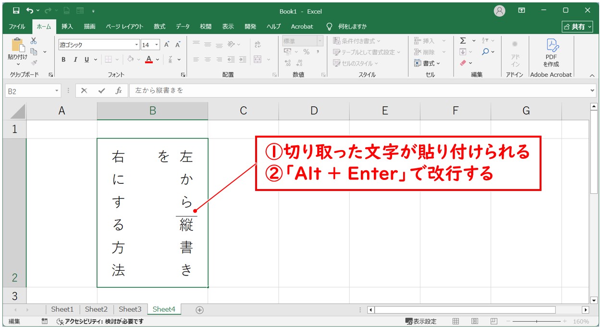Open the font name 游ゴシック dropdown
Viewport: 603px width, 330px height.
click(x=136, y=45)
